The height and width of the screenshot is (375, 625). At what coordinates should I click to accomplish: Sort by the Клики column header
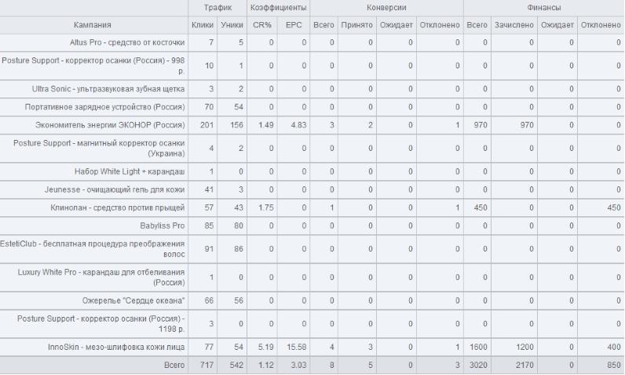point(202,24)
